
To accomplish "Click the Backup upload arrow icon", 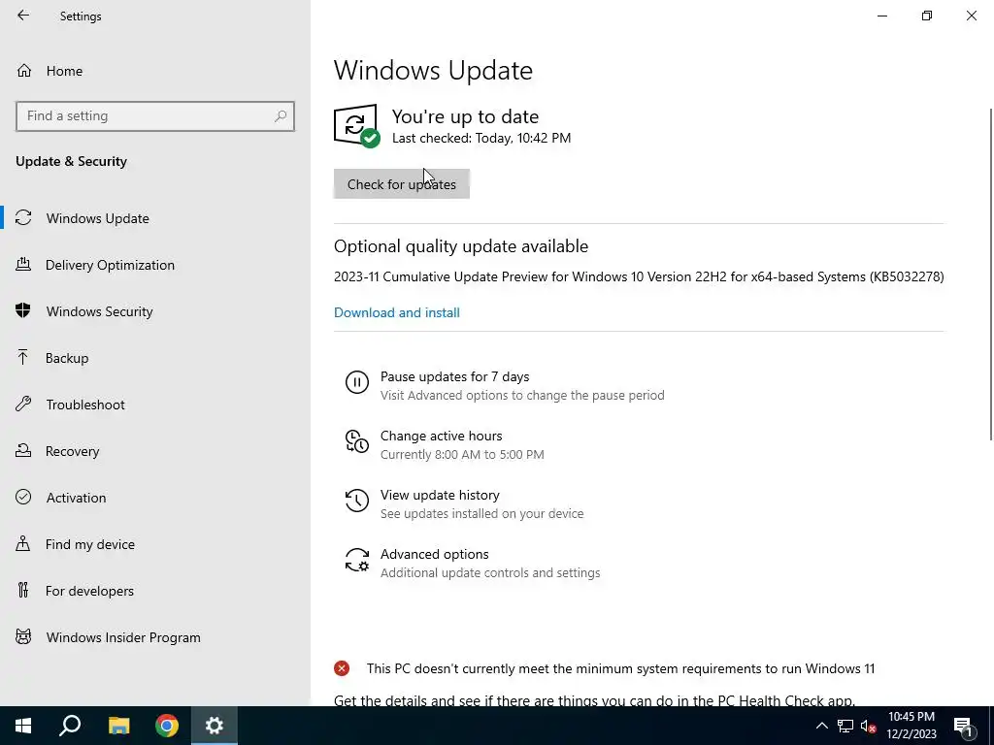I will 23,357.
